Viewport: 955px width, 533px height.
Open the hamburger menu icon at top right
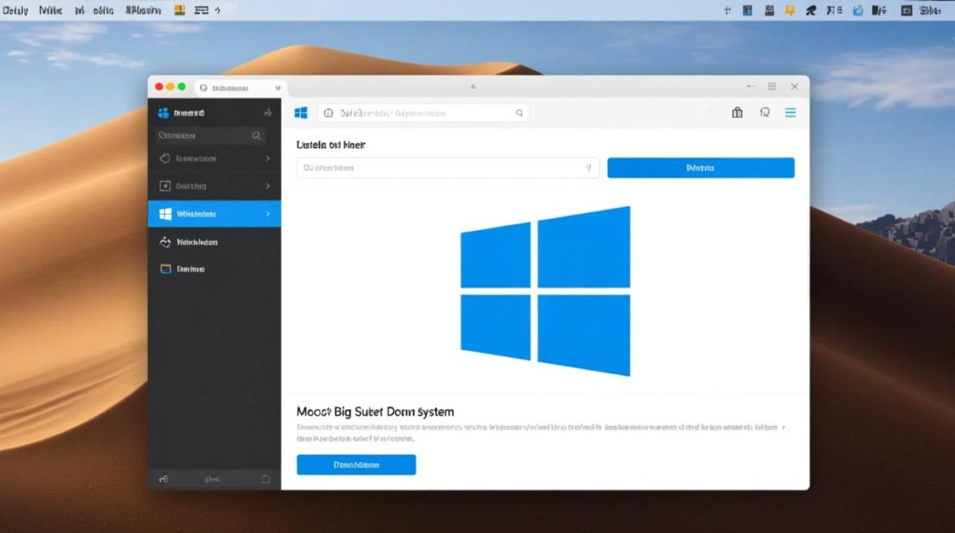790,112
